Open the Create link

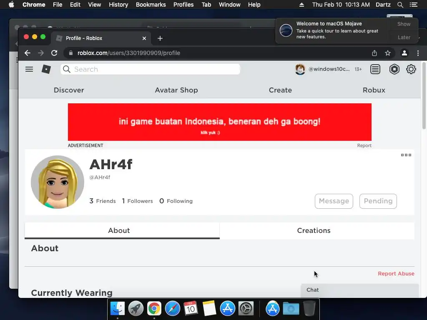point(280,90)
